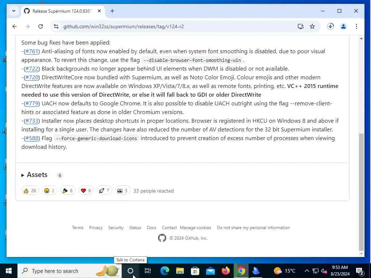Open Mail app from taskbar
This screenshot has width=371, height=278.
pos(210,271)
